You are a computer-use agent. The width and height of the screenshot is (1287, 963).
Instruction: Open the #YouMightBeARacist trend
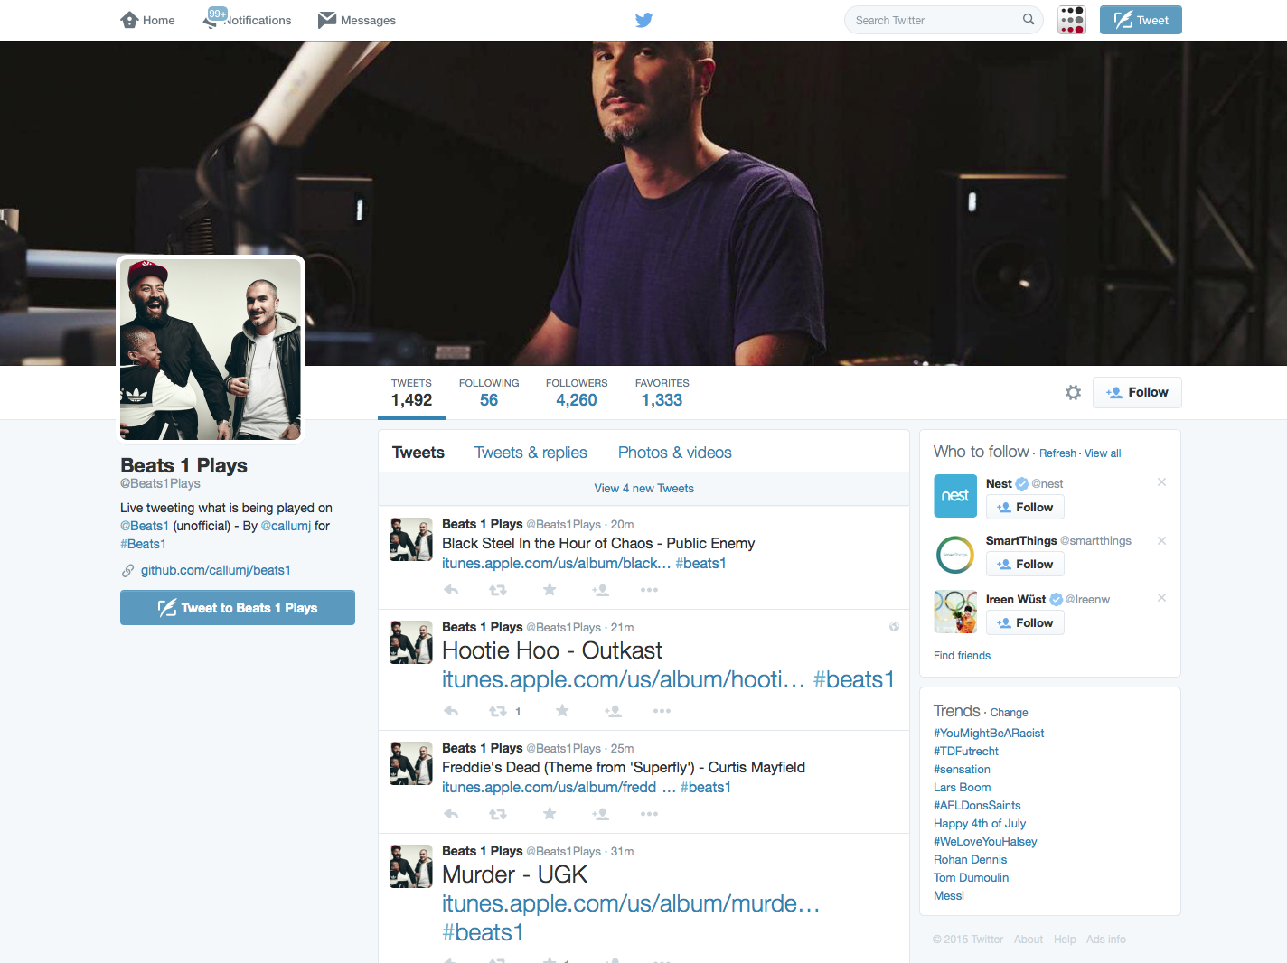(989, 734)
